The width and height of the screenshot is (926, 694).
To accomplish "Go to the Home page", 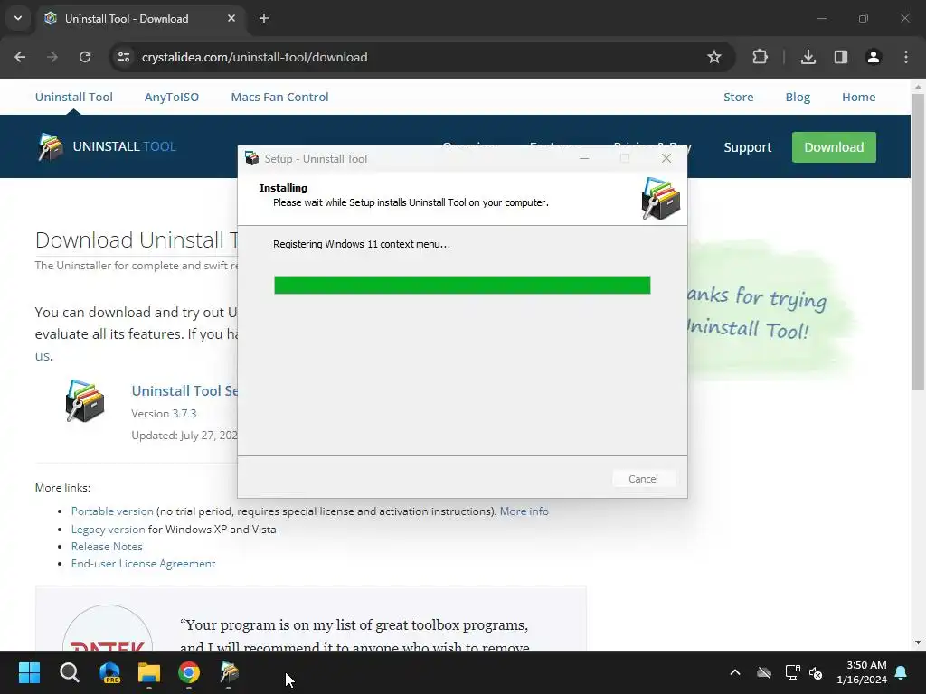I will [x=859, y=98].
